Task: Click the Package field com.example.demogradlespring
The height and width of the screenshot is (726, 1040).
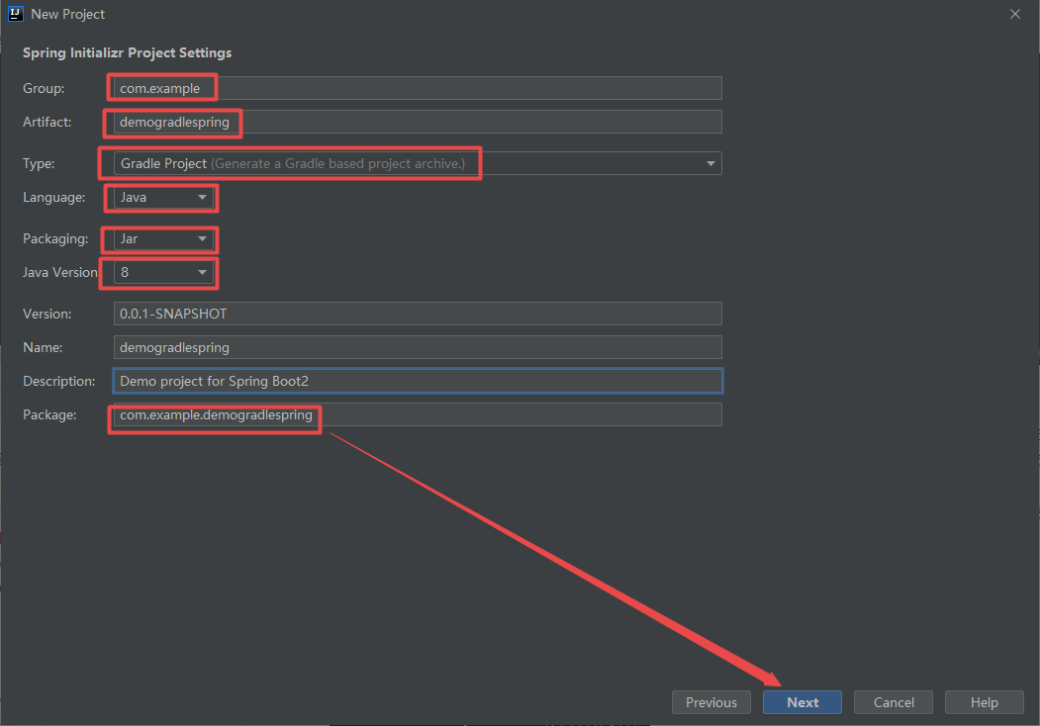Action: (418, 415)
